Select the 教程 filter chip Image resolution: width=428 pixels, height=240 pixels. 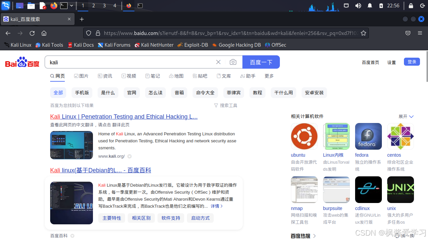257,93
